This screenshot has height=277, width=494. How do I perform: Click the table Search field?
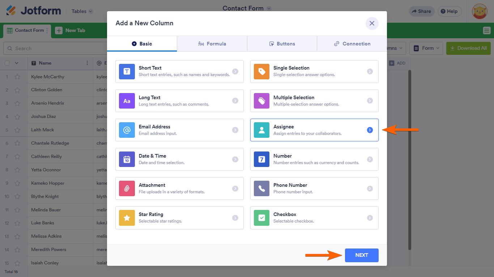(54, 48)
